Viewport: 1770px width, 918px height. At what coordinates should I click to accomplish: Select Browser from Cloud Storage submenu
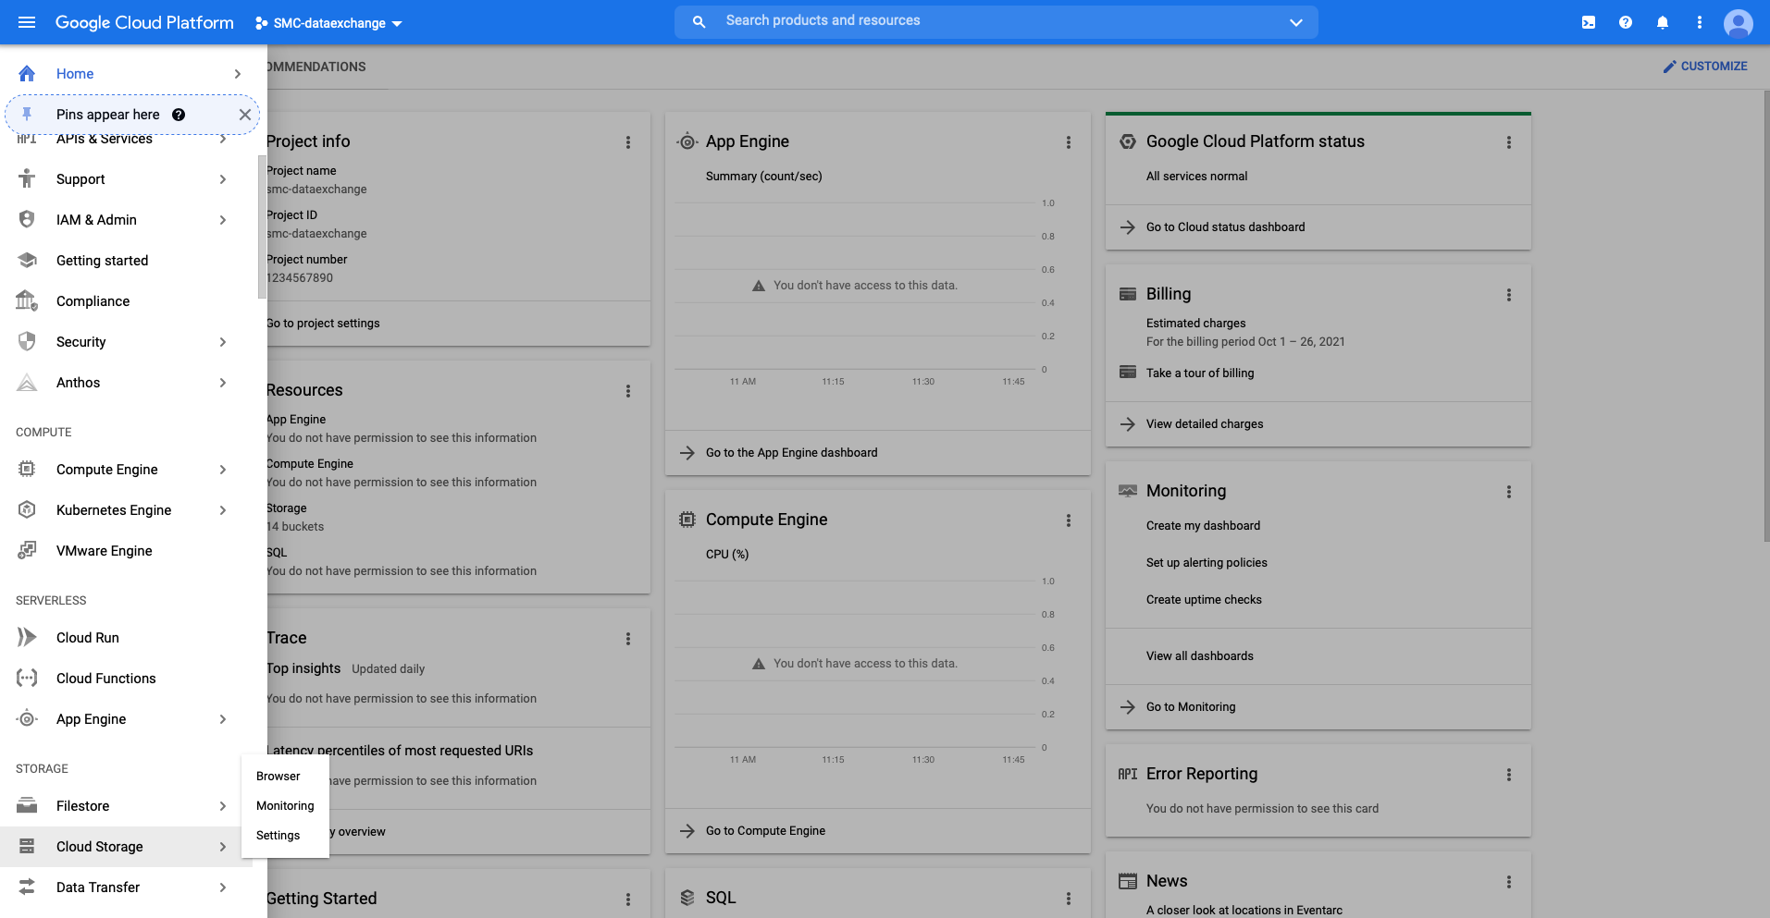(x=278, y=777)
